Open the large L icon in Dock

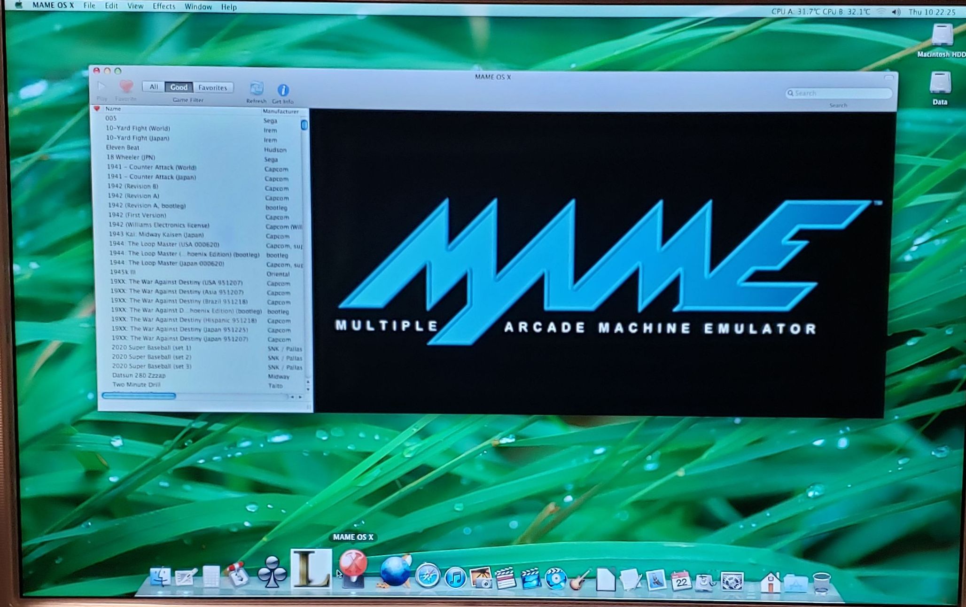coord(311,568)
